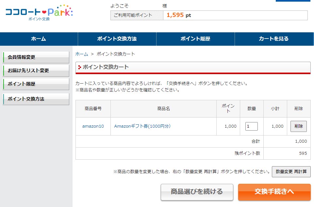Image resolution: width=314 pixels, height=207 pixels.
Task: Proceed with the 交換手続きへ button
Action: pos(274,192)
